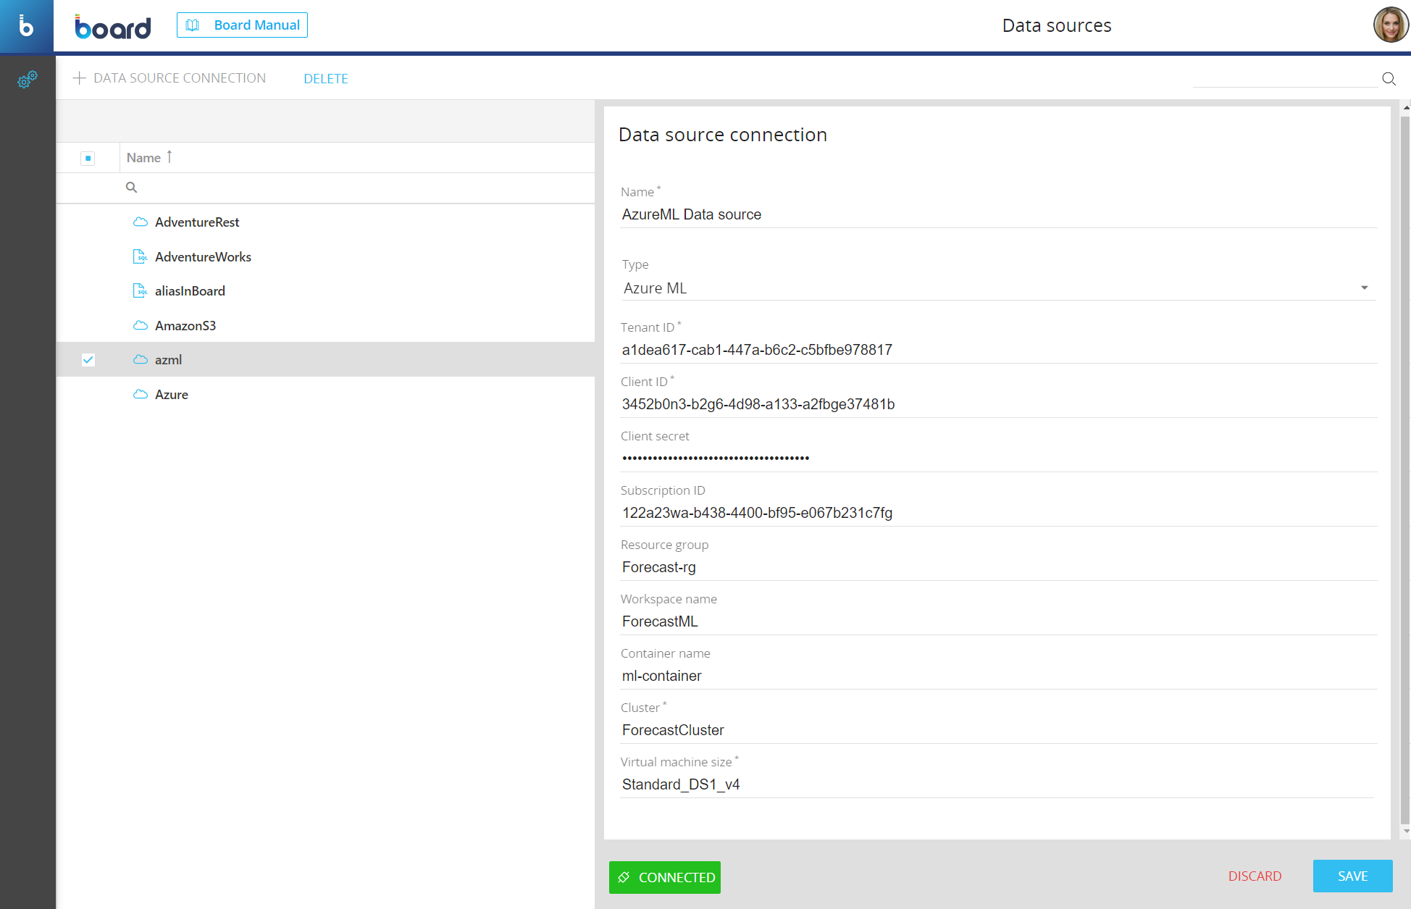
Task: Click the scrollbar up arrow
Action: click(1406, 107)
